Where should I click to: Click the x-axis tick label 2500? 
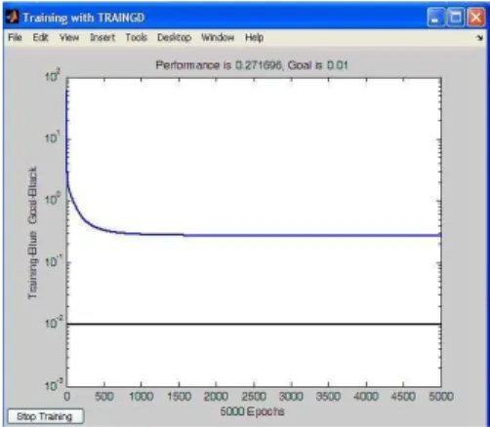coord(254,397)
